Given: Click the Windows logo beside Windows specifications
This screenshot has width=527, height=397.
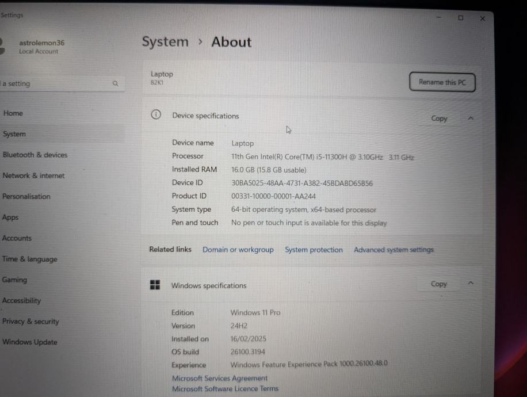Looking at the screenshot, I should tap(155, 285).
